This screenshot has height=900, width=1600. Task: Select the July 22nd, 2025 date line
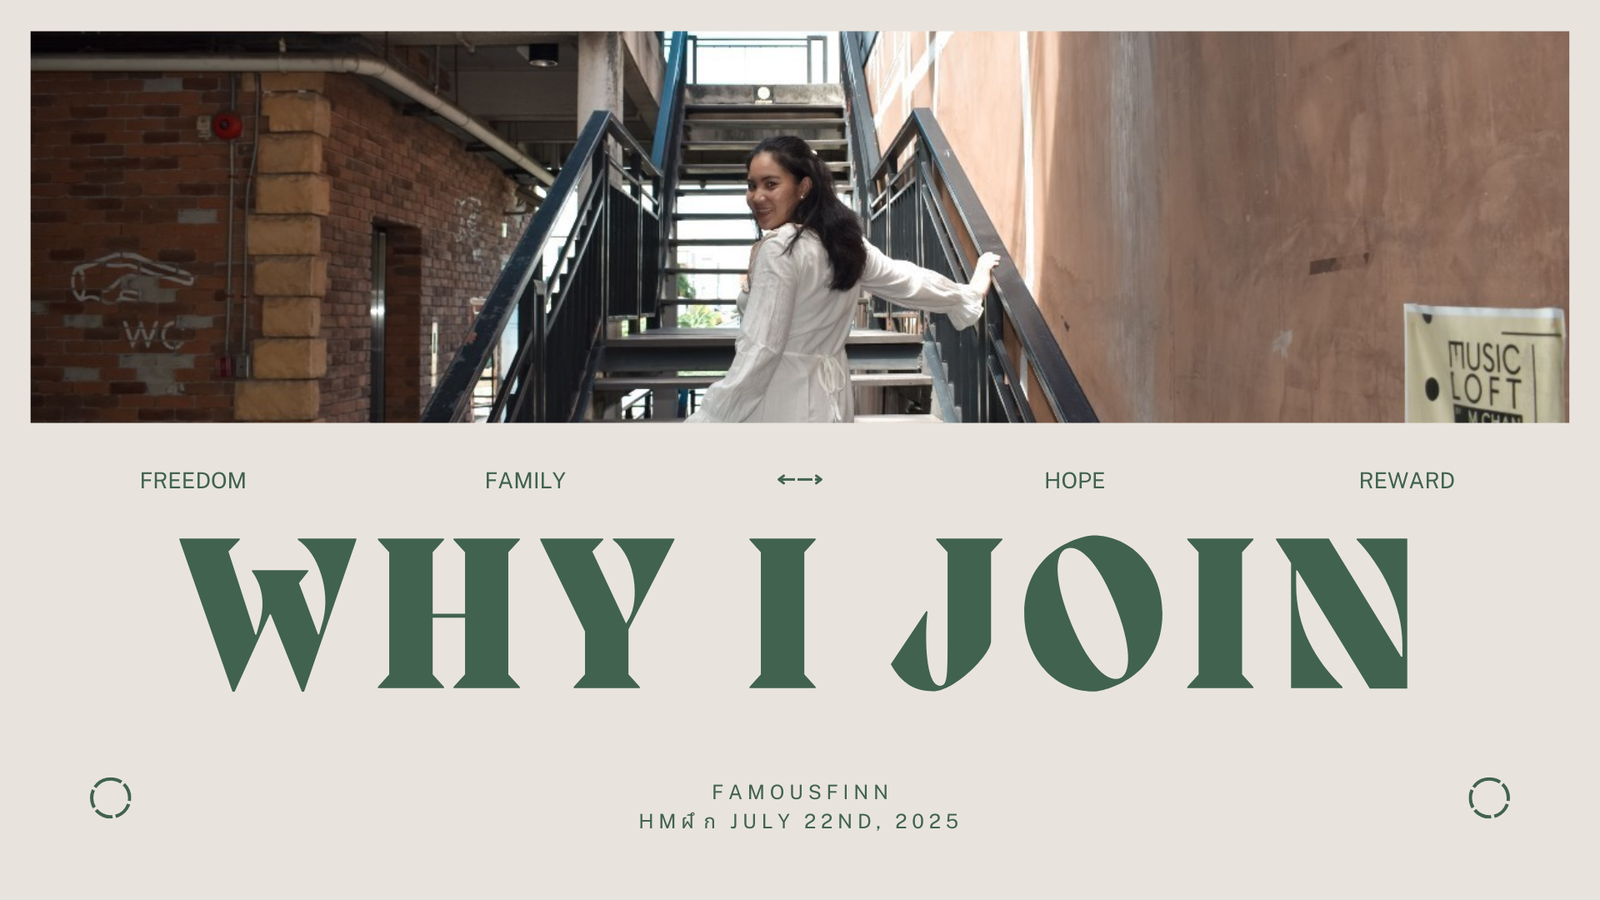(800, 822)
